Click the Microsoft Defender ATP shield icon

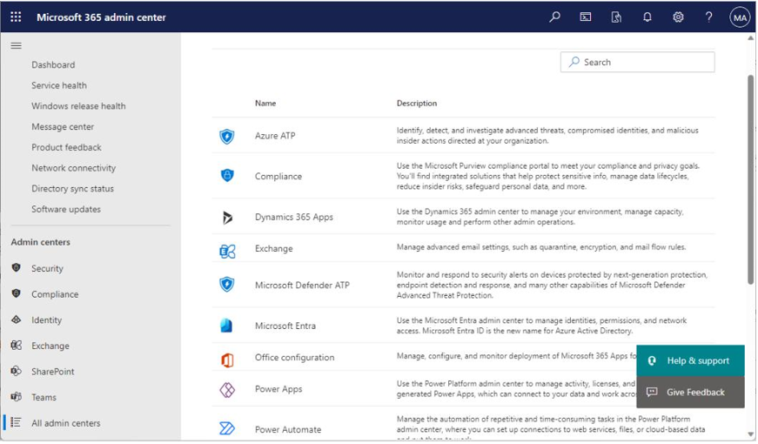click(227, 285)
